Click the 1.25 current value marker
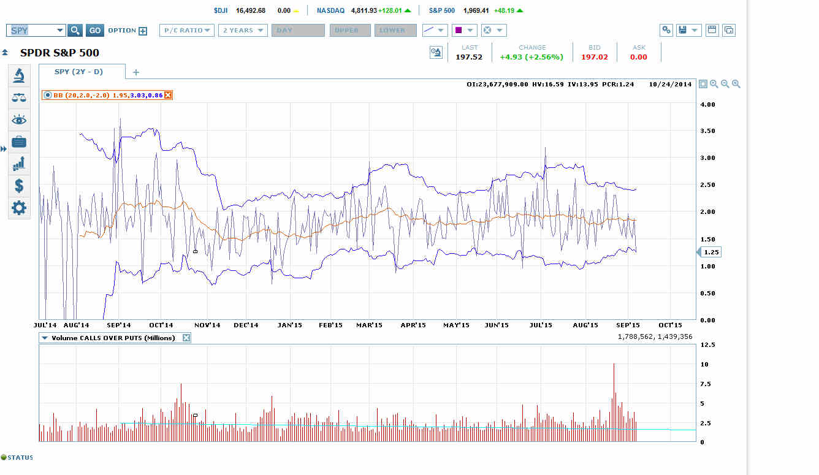Image resolution: width=819 pixels, height=475 pixels. (x=709, y=252)
